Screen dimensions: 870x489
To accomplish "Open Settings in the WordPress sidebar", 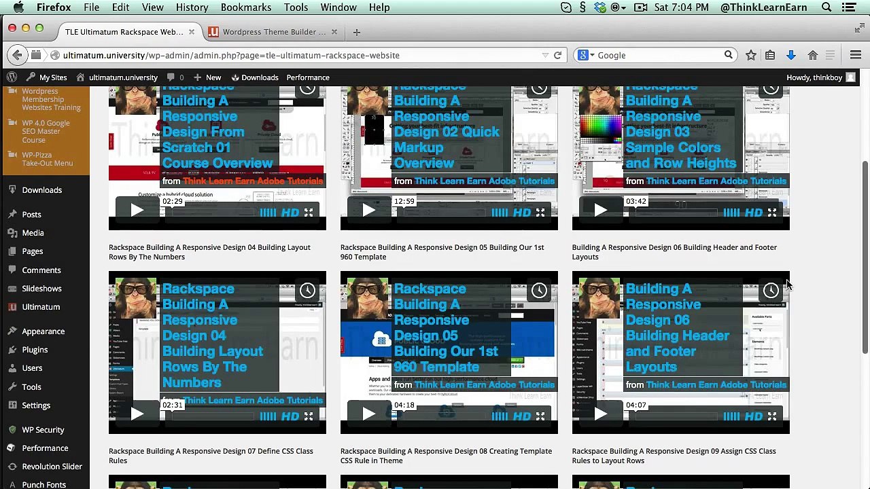I will pos(36,405).
